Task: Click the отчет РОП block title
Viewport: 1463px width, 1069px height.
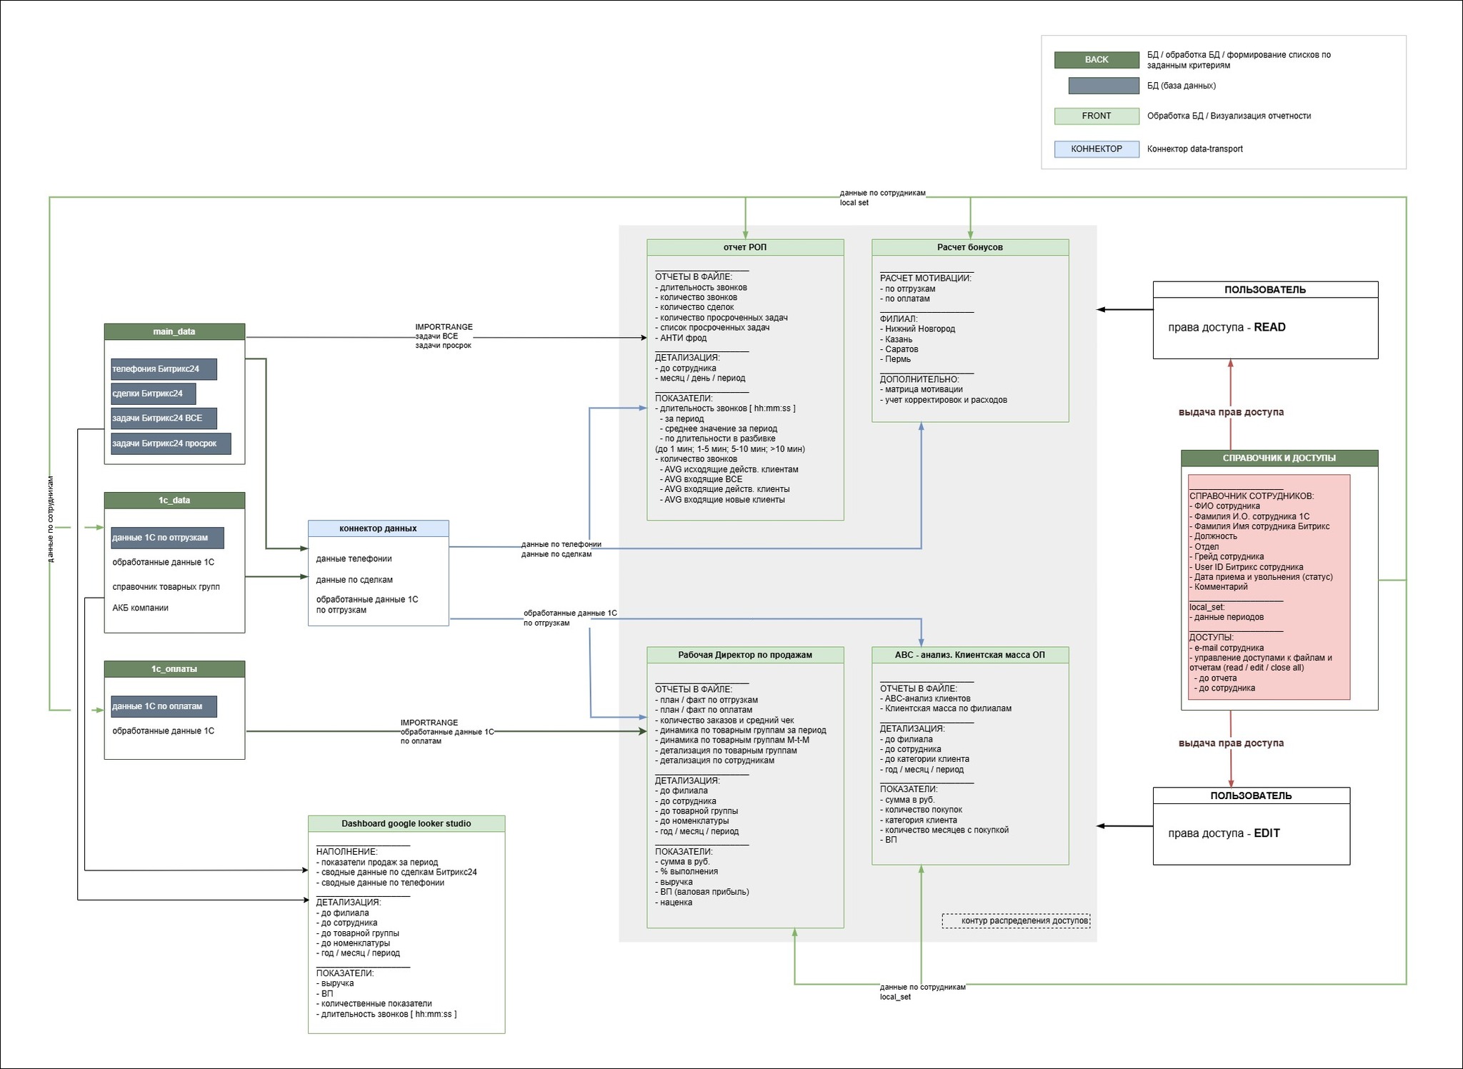Action: (745, 247)
